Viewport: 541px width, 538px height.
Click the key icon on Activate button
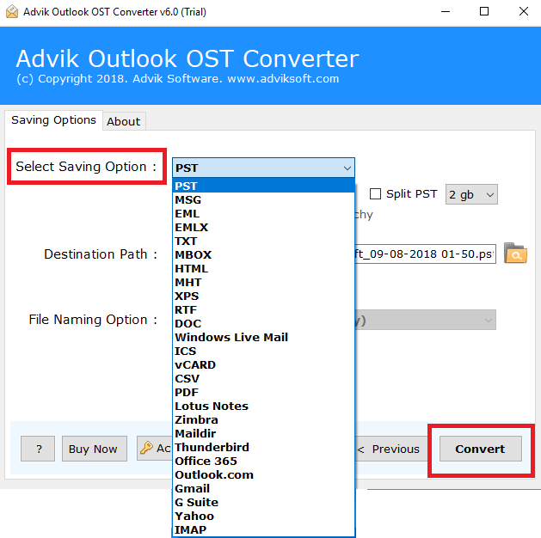click(146, 448)
